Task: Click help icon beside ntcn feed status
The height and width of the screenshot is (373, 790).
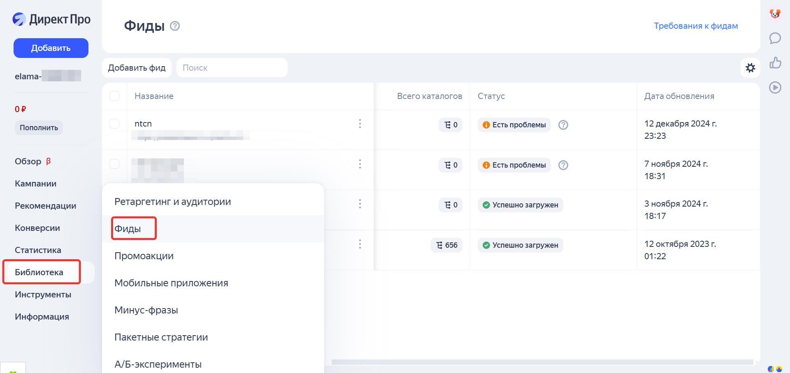Action: (x=563, y=125)
